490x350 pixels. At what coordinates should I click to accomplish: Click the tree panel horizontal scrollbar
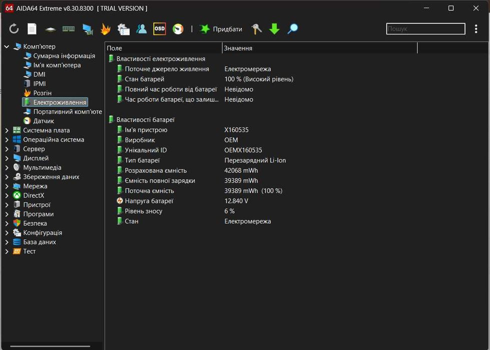point(50,346)
